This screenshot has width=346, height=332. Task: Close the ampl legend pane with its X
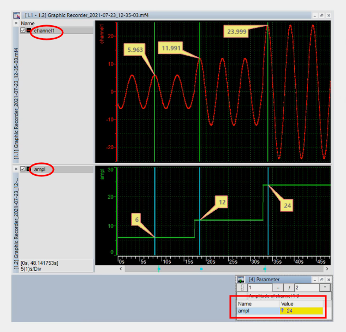point(16,169)
